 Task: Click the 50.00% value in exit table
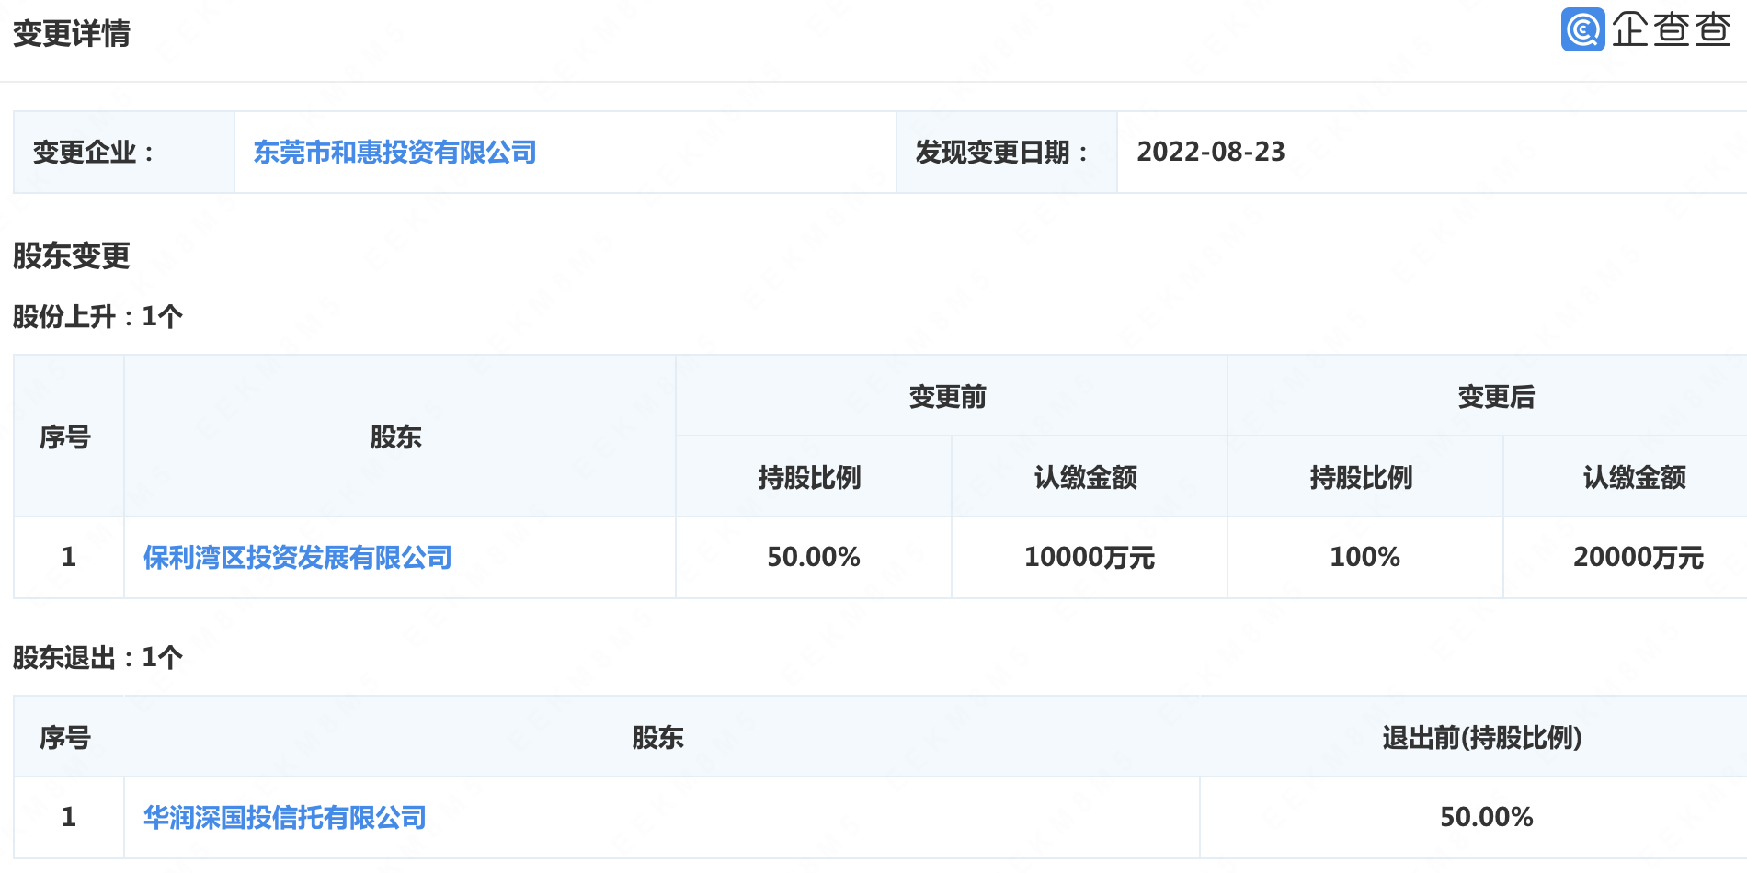(x=1486, y=817)
